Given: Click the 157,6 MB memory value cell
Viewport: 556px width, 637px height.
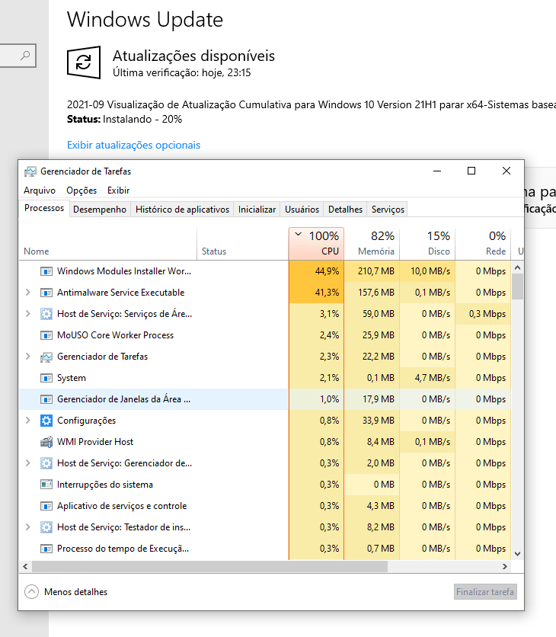Looking at the screenshot, I should coord(372,293).
